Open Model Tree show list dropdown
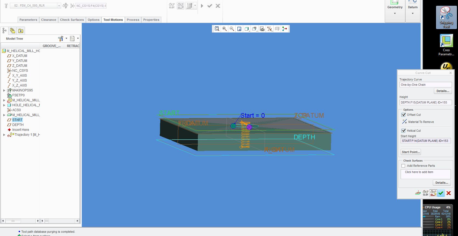Viewport: 458px width, 236px height. point(74,39)
